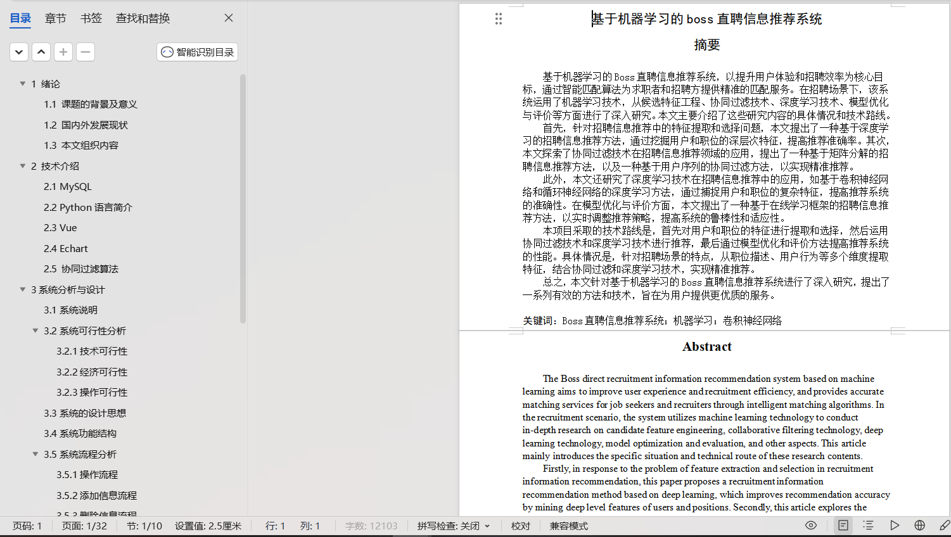Click 行: 1 in status bar
951x537 pixels.
[x=275, y=526]
